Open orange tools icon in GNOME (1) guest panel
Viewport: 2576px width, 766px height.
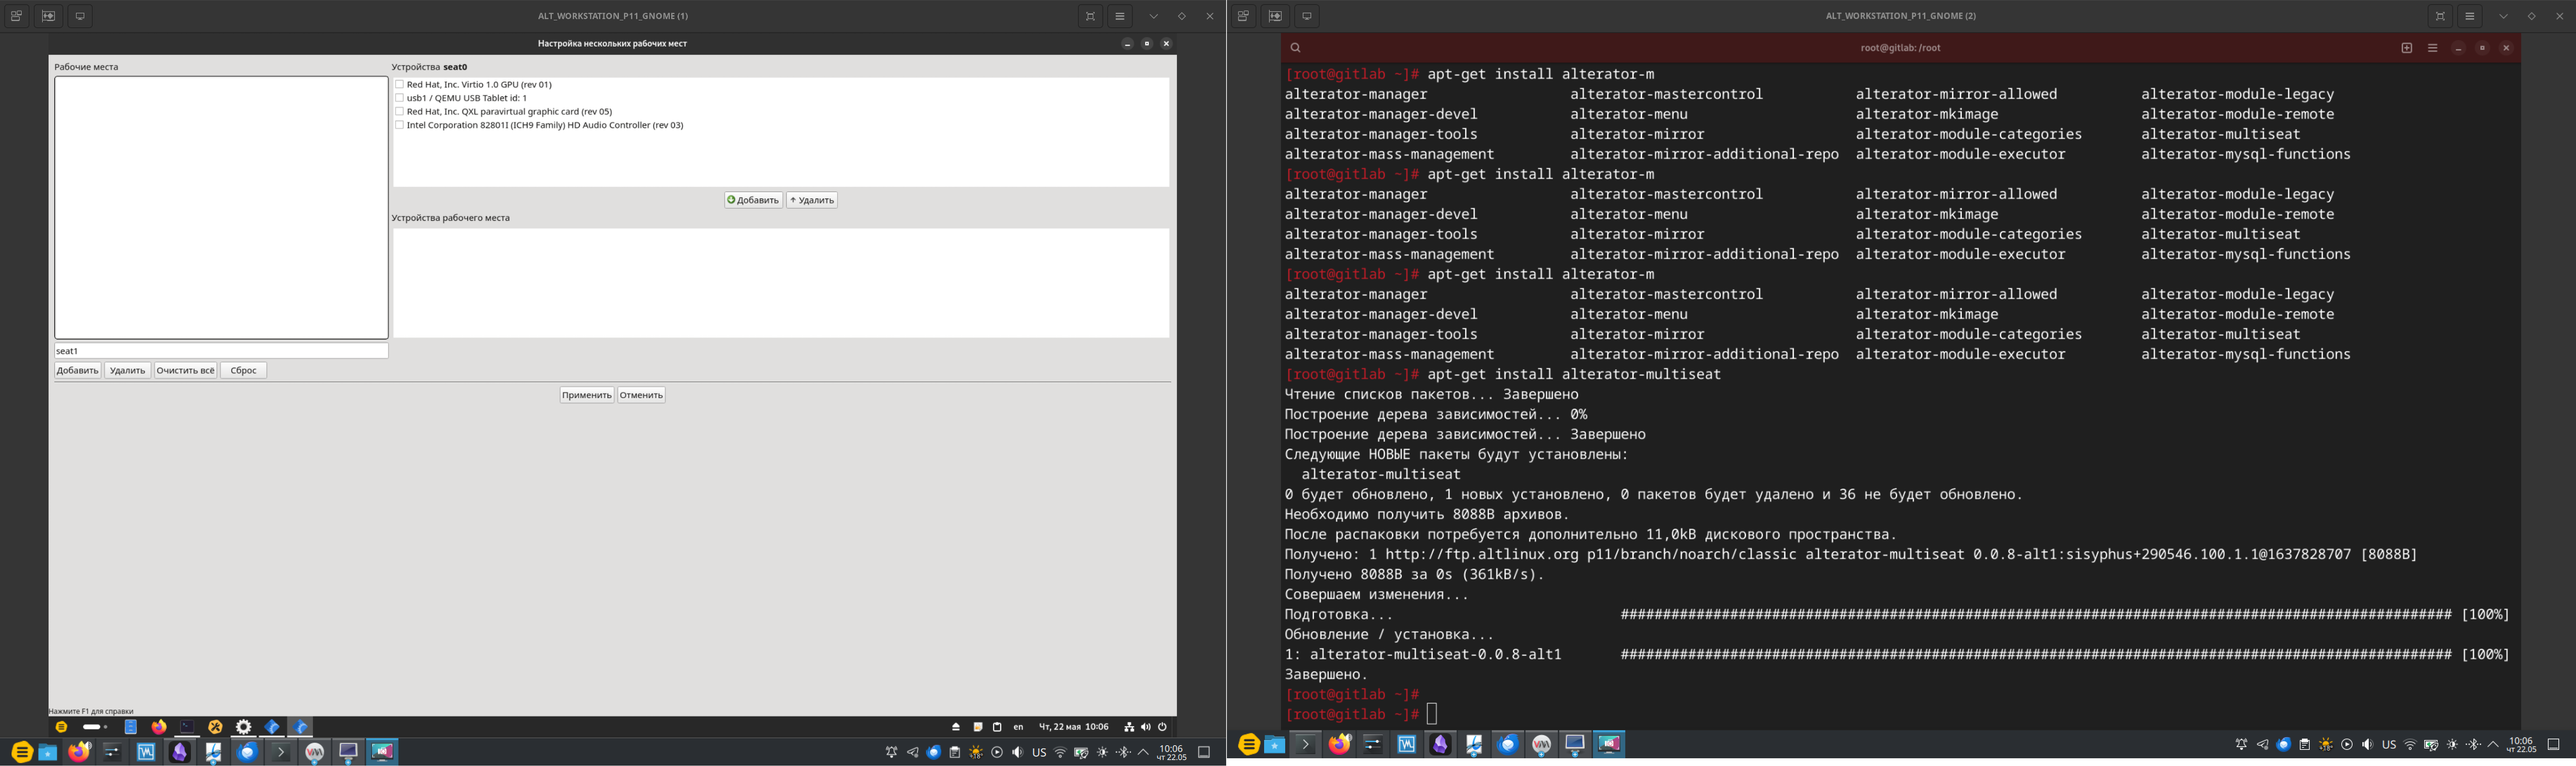[215, 727]
